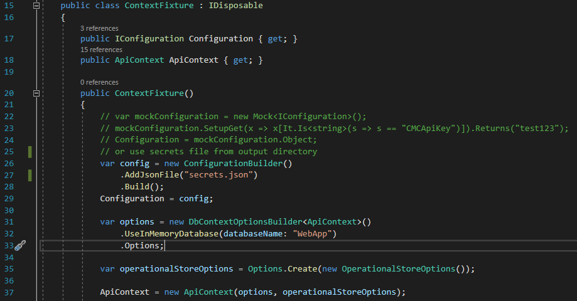Click the "0 references" CodeLens link

[x=99, y=82]
